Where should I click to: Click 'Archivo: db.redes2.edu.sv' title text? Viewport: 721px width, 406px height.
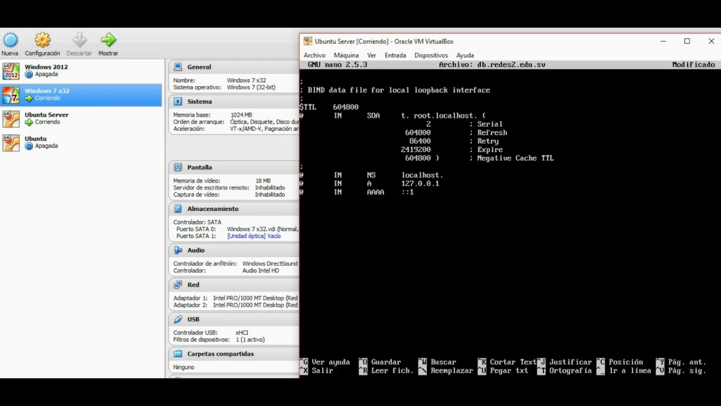[x=492, y=64]
